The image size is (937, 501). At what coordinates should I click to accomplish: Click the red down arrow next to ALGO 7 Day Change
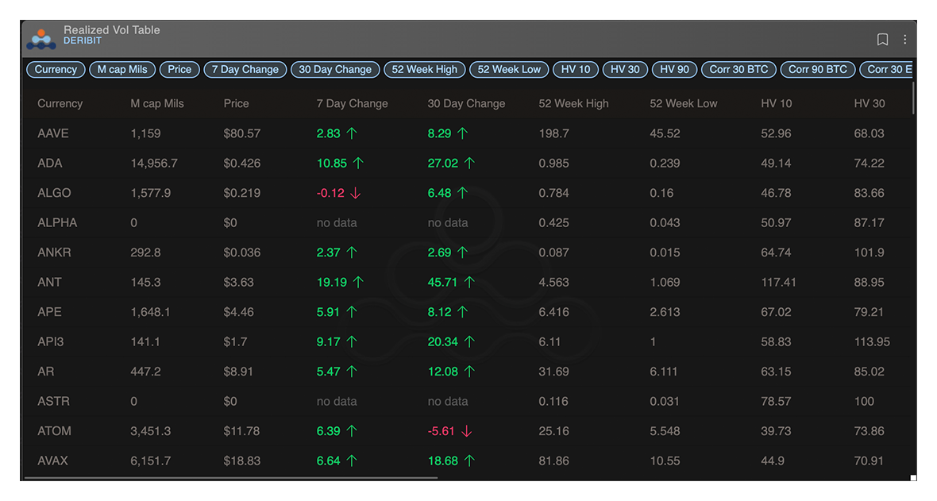[x=357, y=193]
